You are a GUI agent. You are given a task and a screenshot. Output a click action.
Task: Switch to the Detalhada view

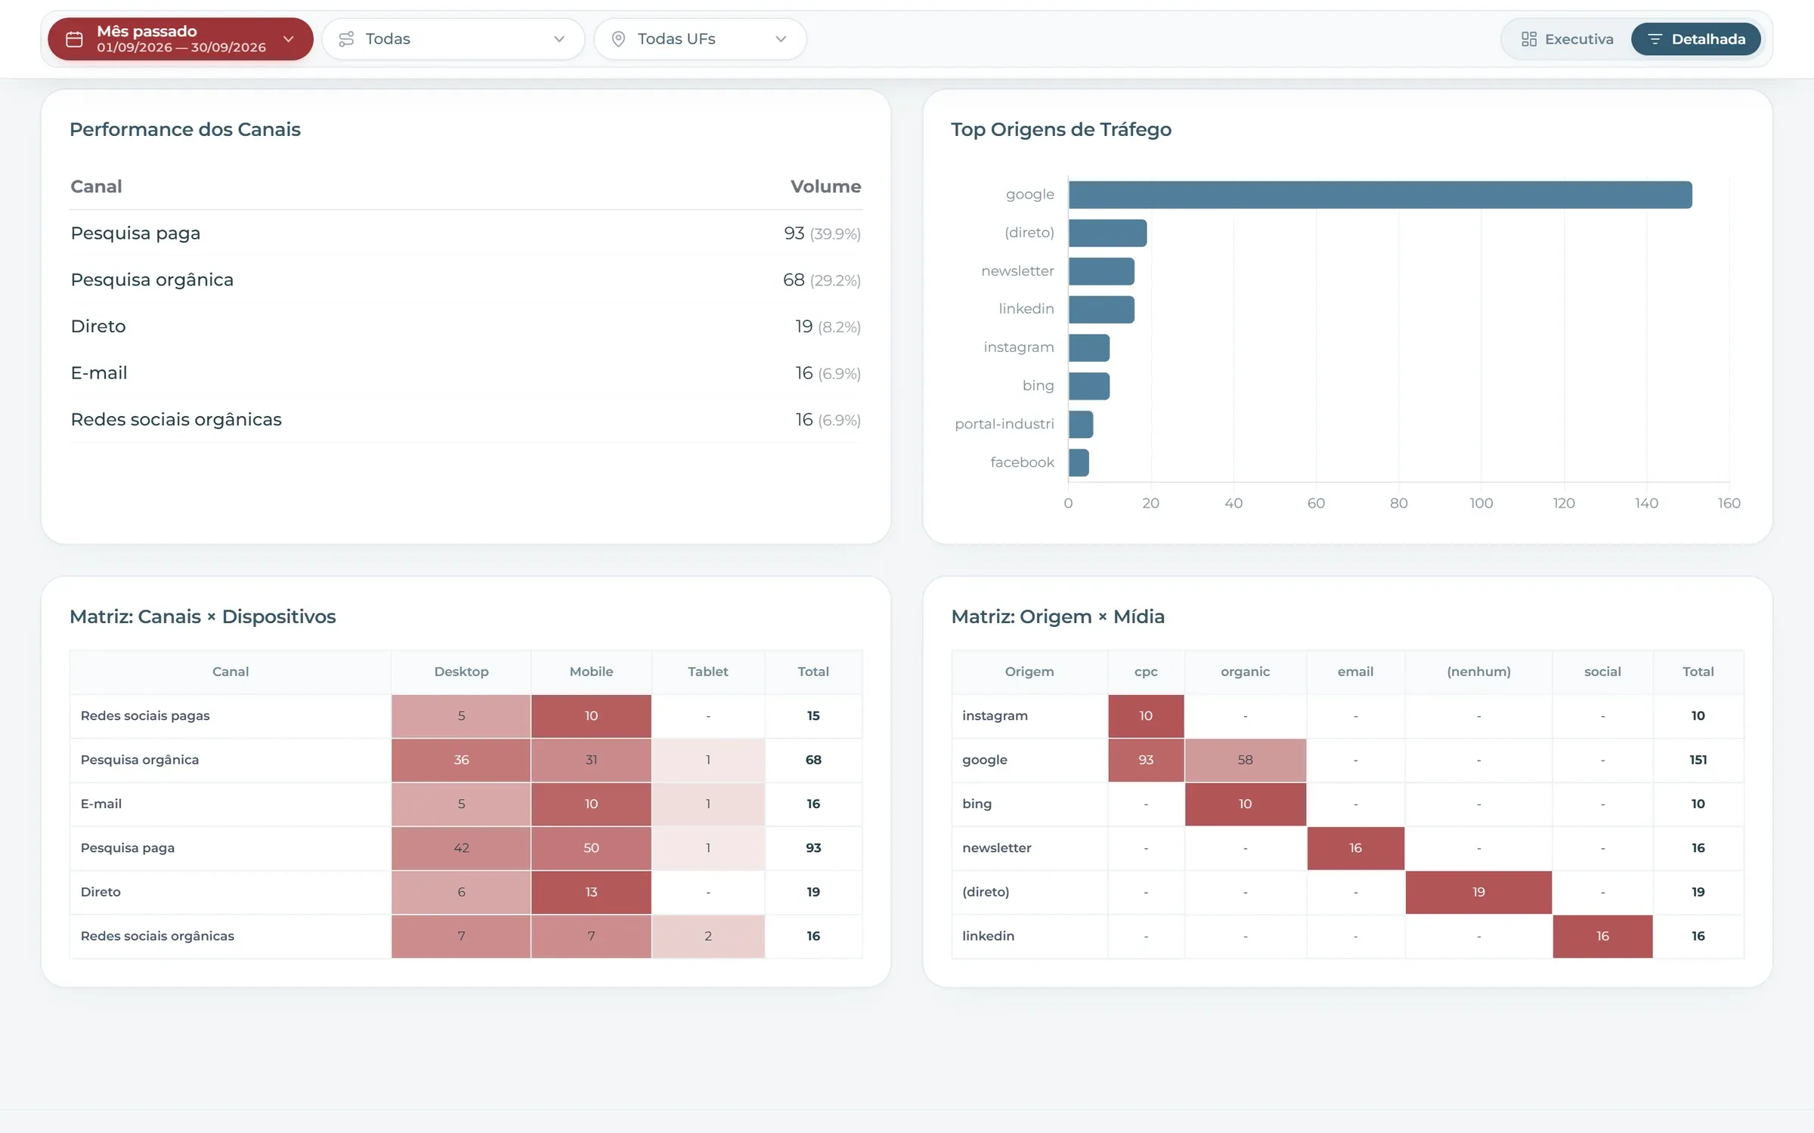point(1696,39)
